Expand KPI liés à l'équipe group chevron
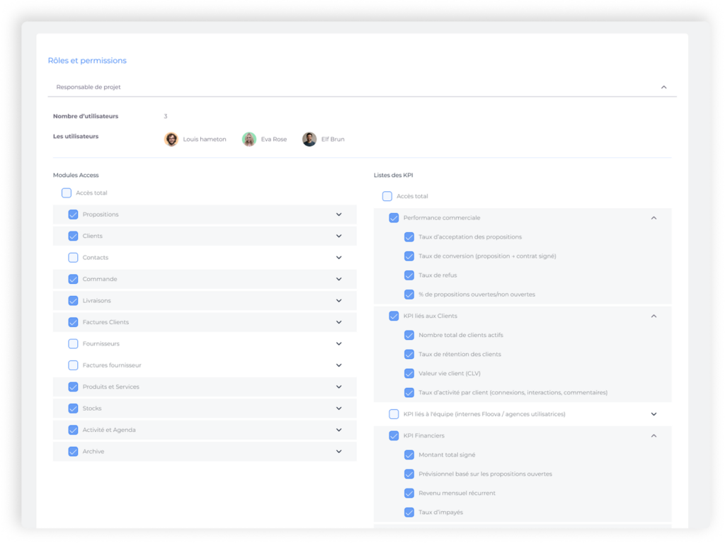725x543 pixels. [x=653, y=414]
